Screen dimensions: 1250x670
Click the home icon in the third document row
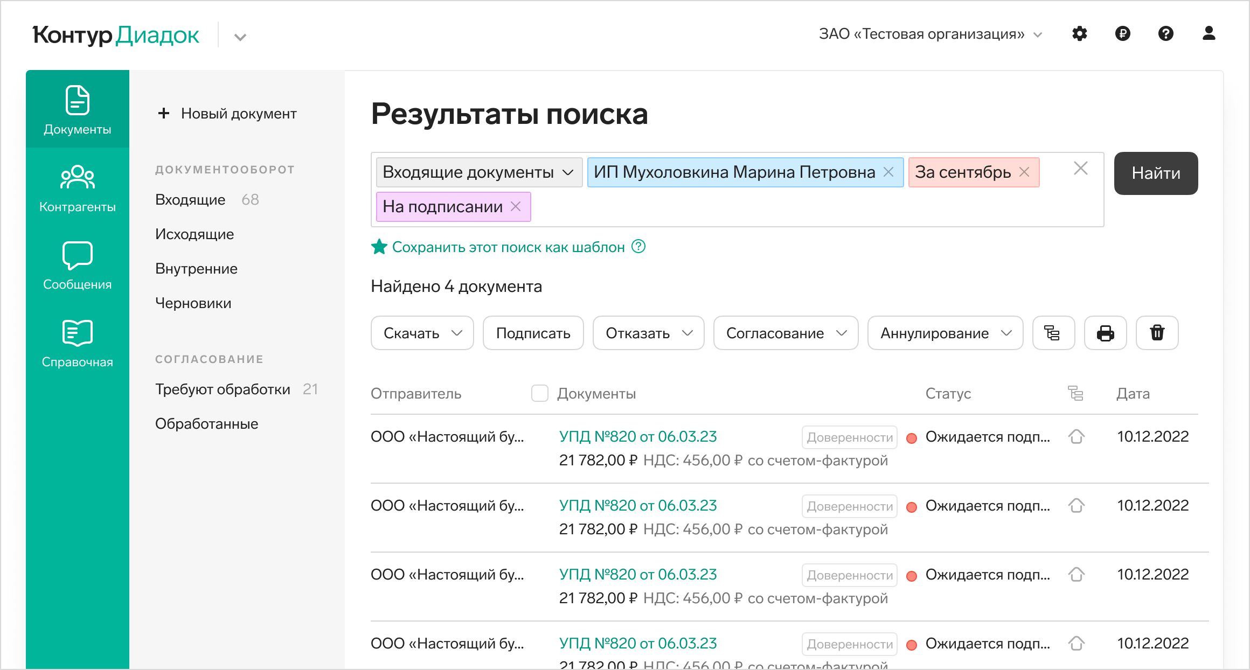[x=1077, y=575]
